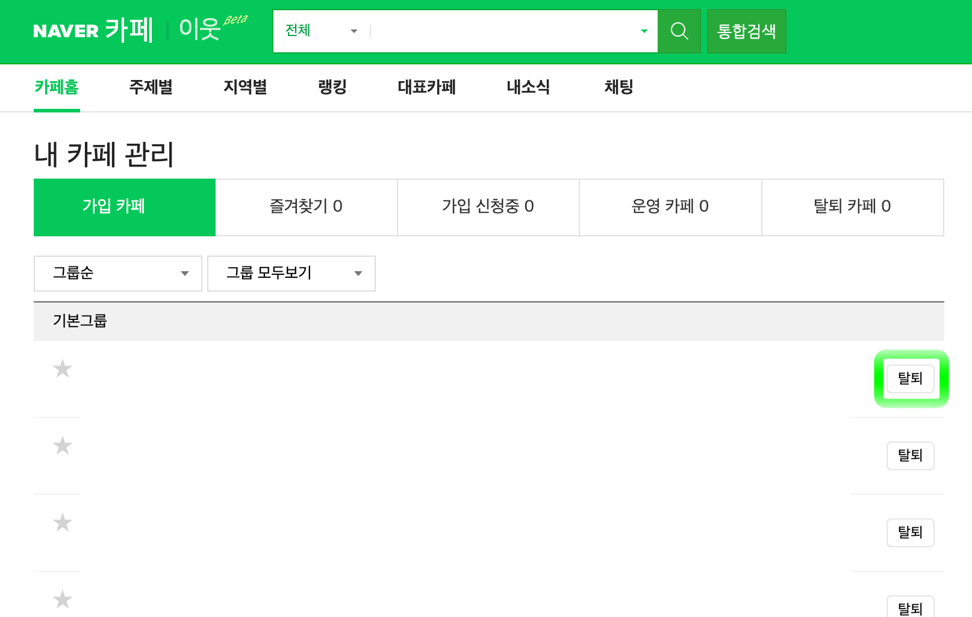
Task: Click the 통합검색 button
Action: tap(746, 31)
